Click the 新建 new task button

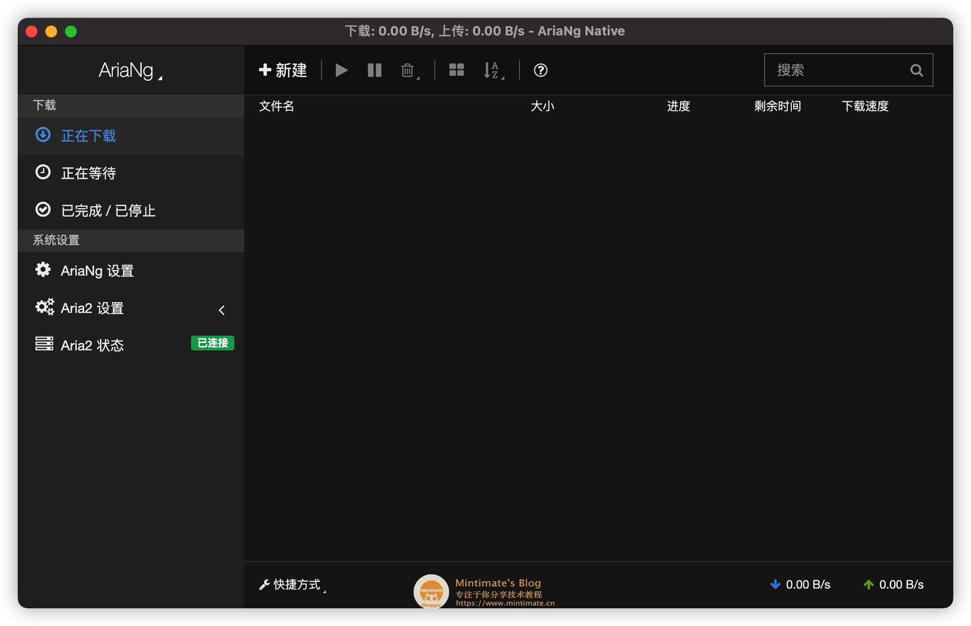(283, 70)
